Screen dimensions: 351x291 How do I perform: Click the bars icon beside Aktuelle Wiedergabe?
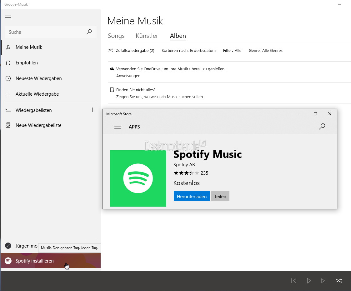pyautogui.click(x=8, y=94)
